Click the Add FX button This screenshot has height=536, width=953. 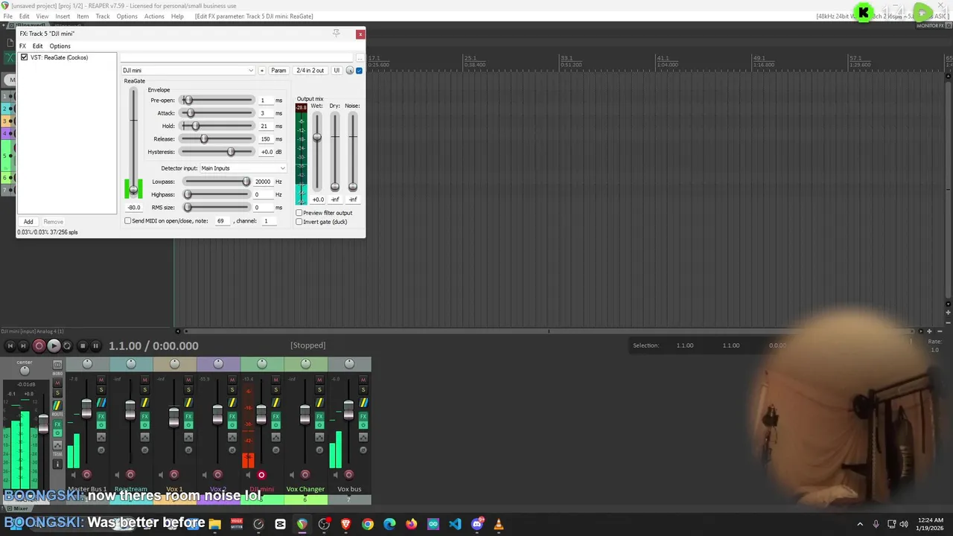coord(28,222)
